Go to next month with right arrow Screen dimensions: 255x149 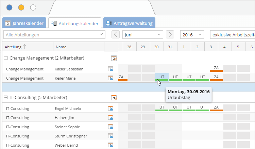(170, 35)
